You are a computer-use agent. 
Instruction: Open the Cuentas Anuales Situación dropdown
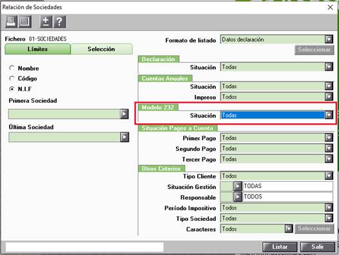(329, 86)
